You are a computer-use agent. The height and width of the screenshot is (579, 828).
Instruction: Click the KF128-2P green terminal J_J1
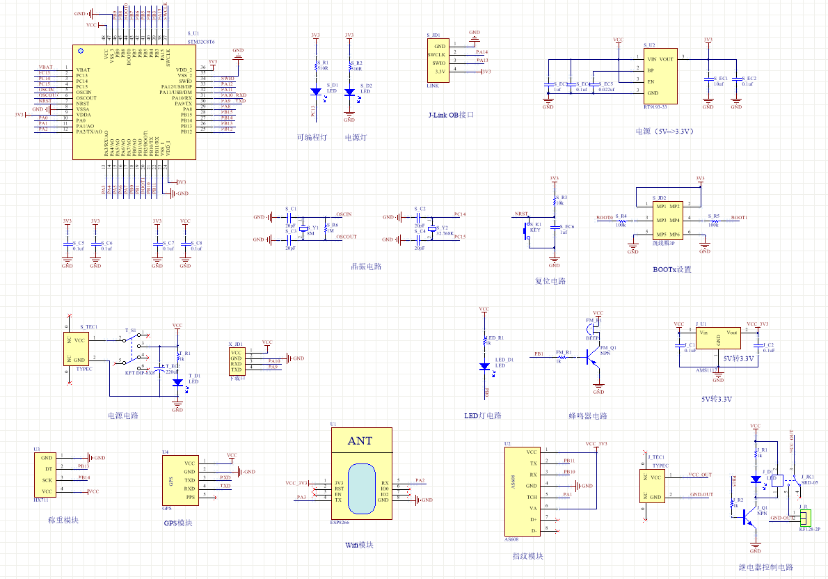pos(806,518)
